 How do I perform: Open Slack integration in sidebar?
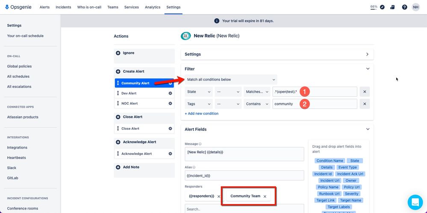12,168
